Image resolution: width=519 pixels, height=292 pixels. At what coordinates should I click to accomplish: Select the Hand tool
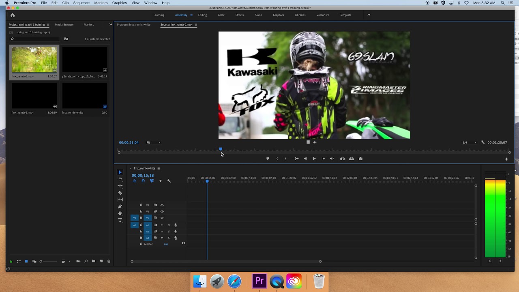point(120,213)
